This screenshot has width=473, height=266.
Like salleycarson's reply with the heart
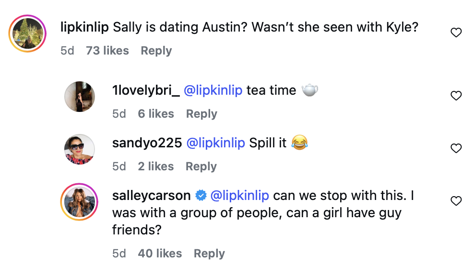click(x=456, y=201)
